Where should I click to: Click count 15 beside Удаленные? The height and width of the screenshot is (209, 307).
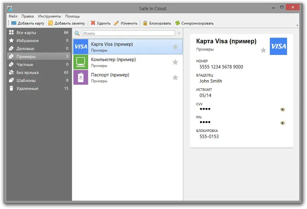[66, 88]
